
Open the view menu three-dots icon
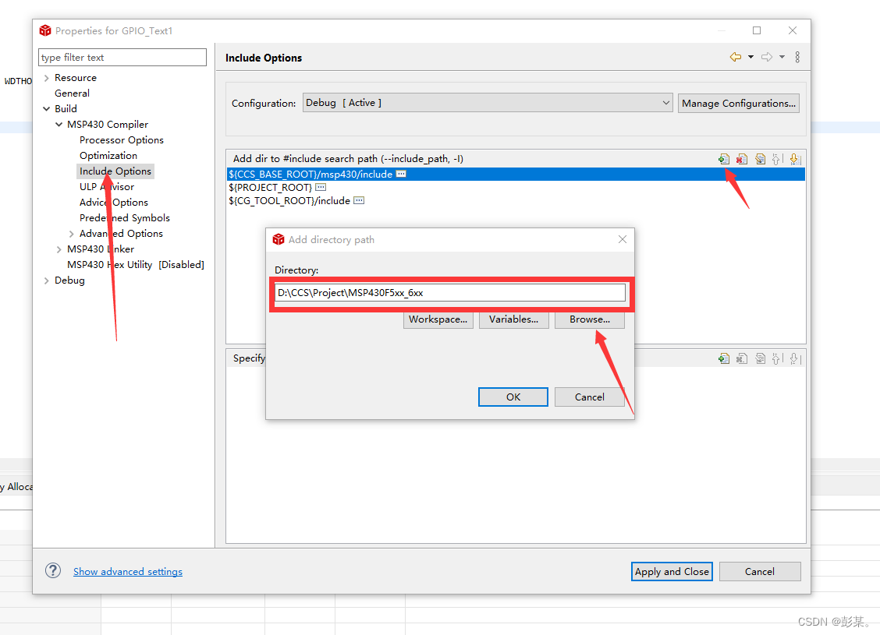tap(797, 57)
